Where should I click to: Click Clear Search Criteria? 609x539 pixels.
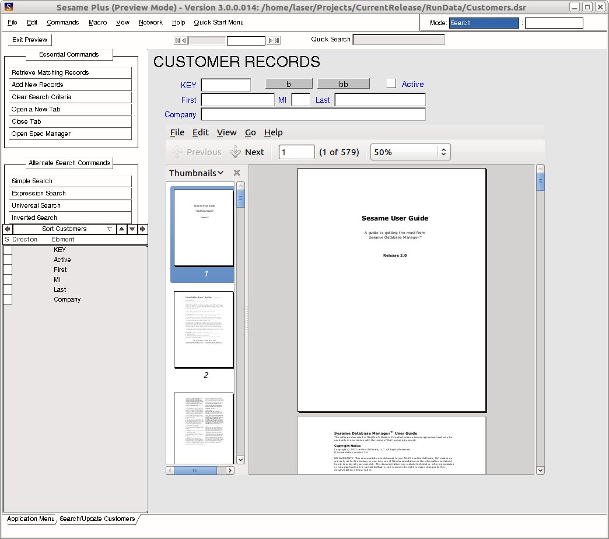tap(71, 97)
